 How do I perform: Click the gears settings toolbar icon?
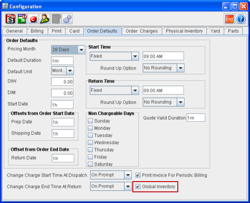click(67, 19)
